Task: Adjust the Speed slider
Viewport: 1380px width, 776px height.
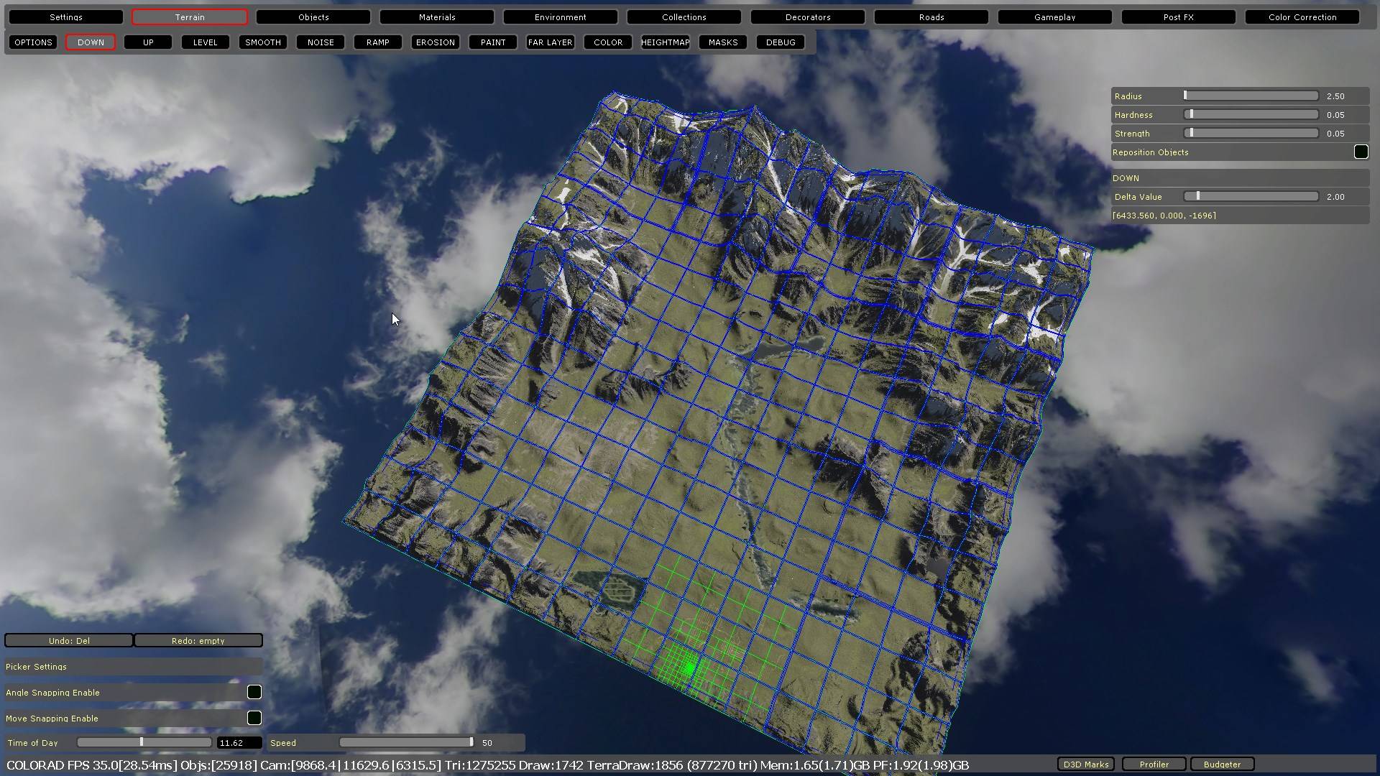Action: point(407,742)
